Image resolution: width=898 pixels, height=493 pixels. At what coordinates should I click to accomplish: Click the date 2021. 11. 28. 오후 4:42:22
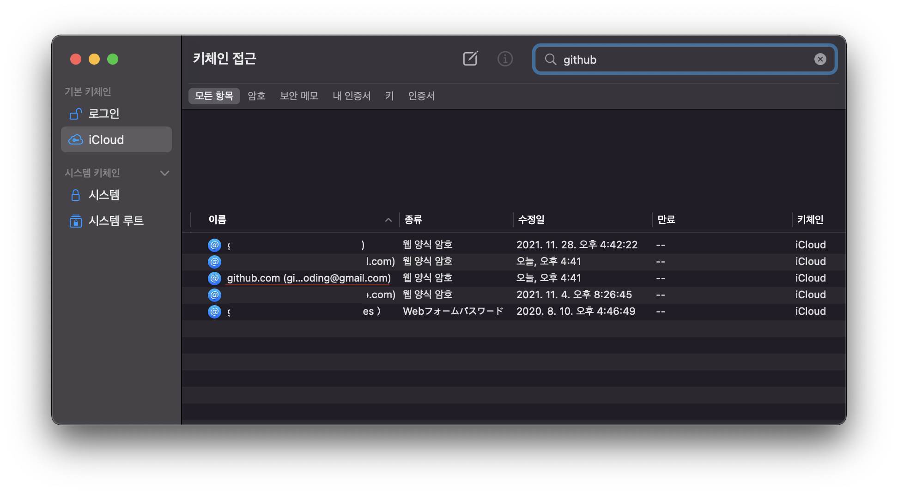click(x=577, y=245)
